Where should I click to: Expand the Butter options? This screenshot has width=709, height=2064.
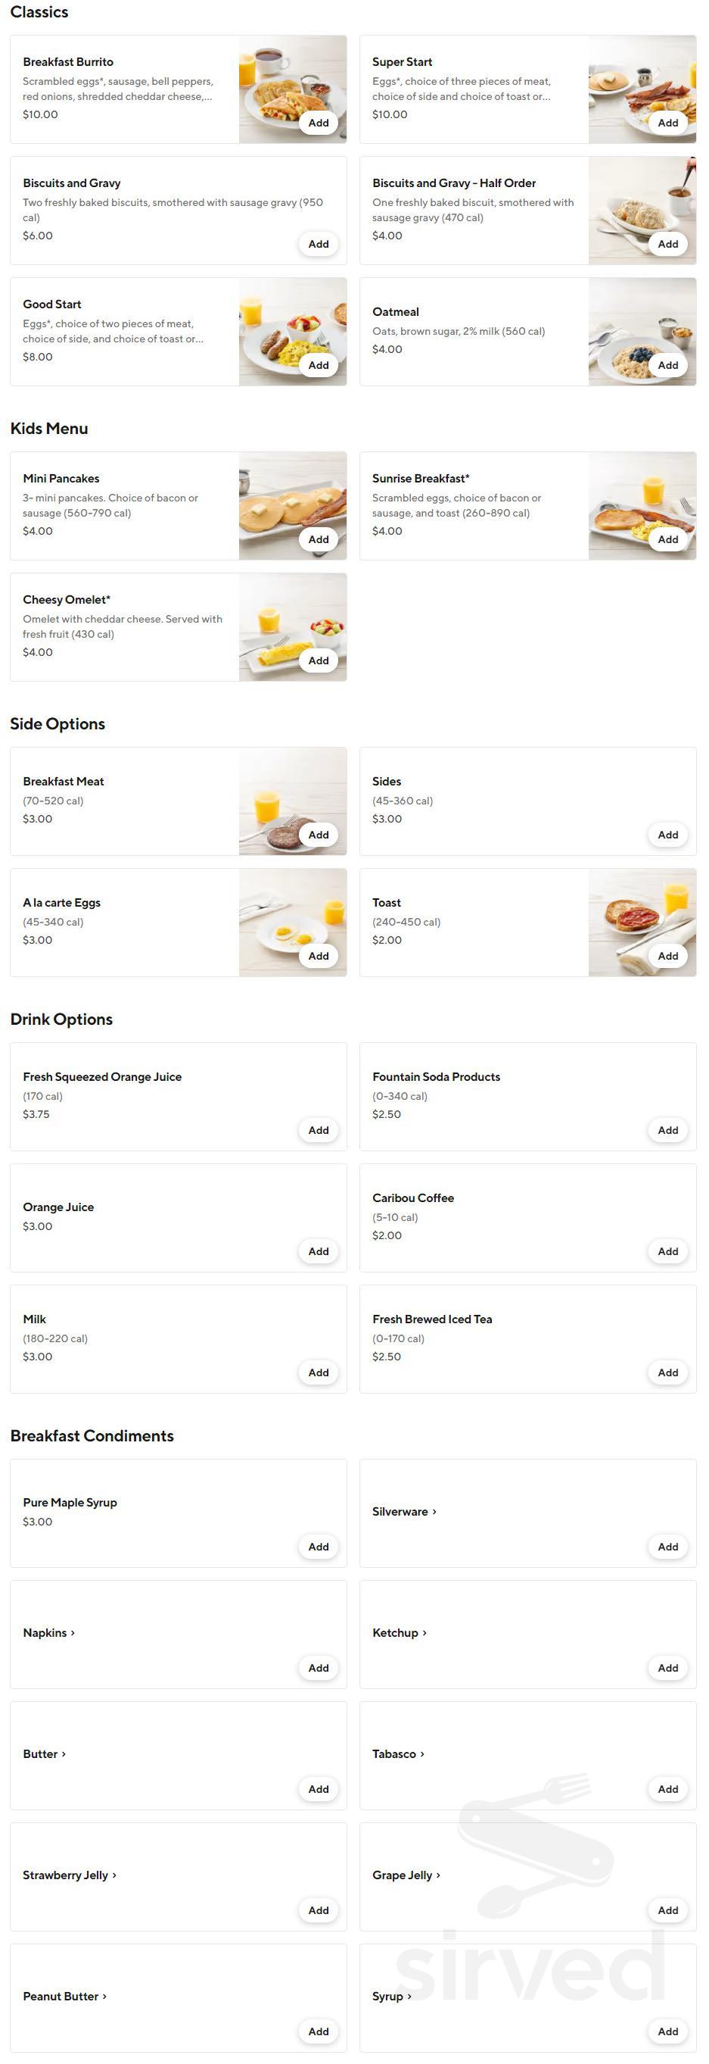(44, 1754)
